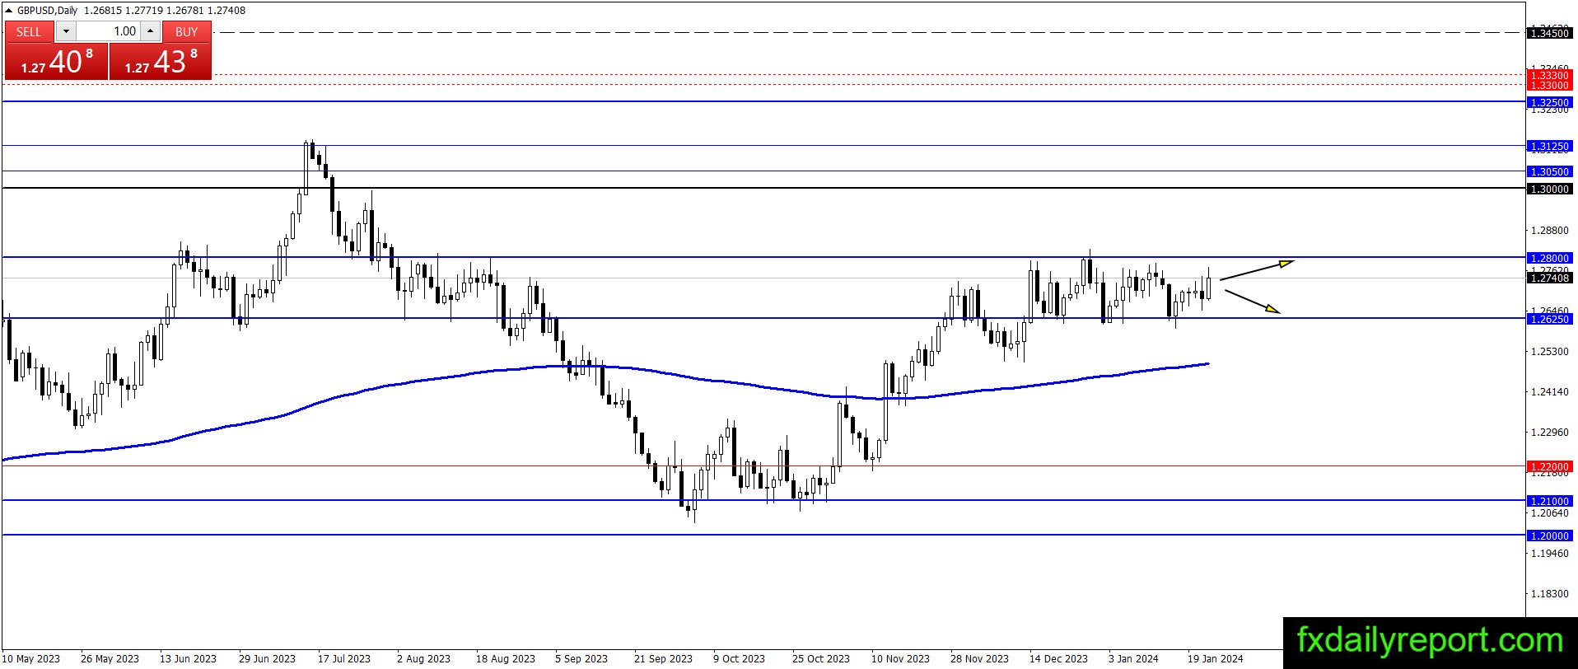Click the red 1.33300 price label
The image size is (1578, 669).
pos(1548,75)
